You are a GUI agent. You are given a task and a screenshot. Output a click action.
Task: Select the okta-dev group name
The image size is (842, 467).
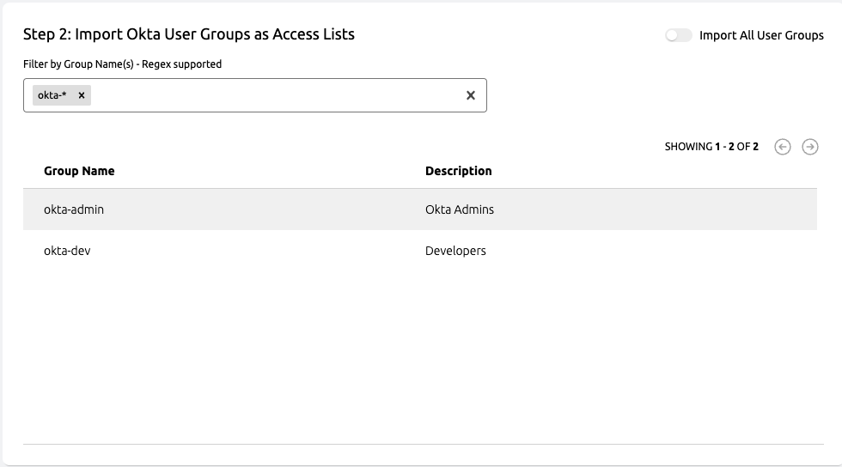(67, 251)
